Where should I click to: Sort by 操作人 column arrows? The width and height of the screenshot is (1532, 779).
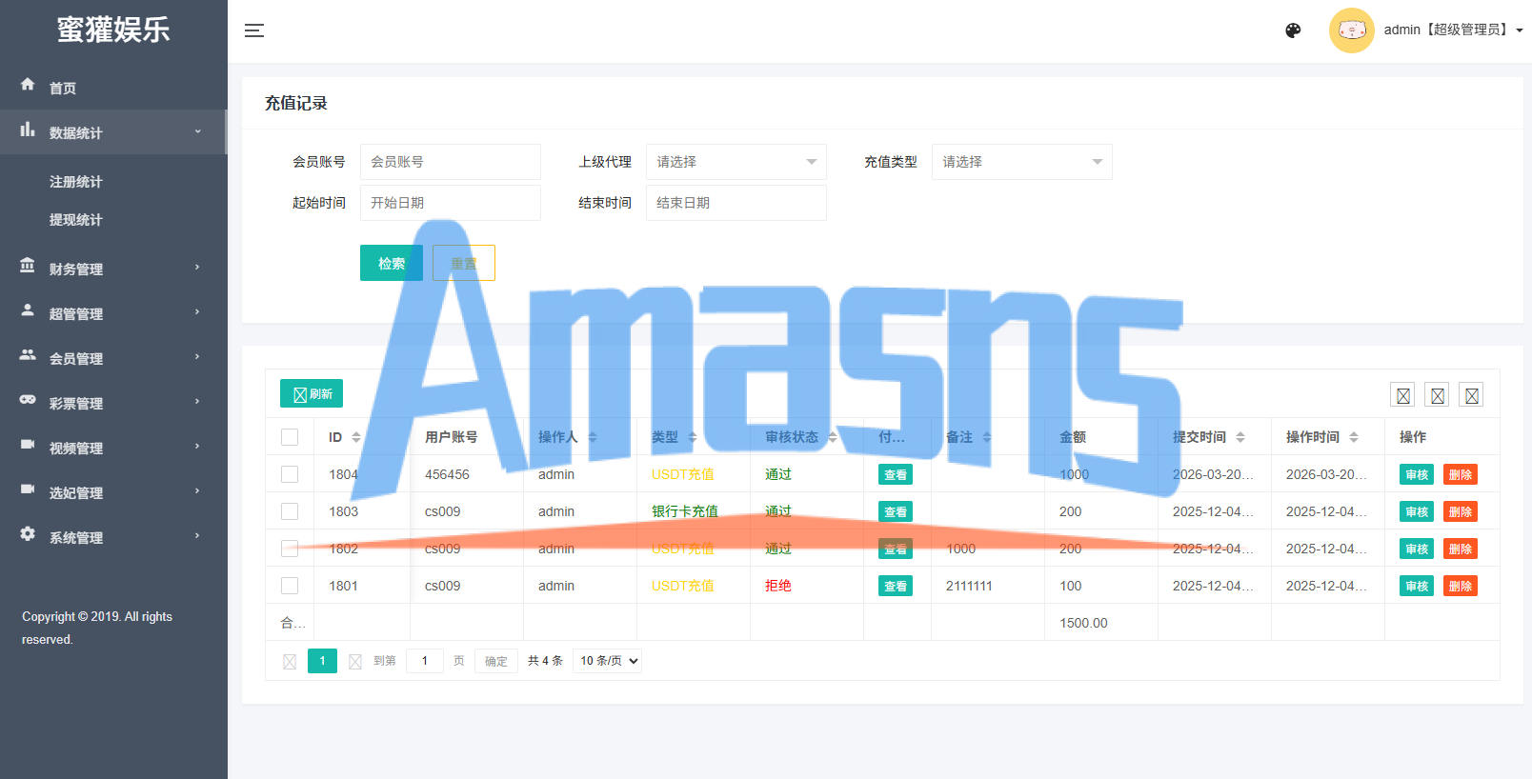(x=593, y=437)
